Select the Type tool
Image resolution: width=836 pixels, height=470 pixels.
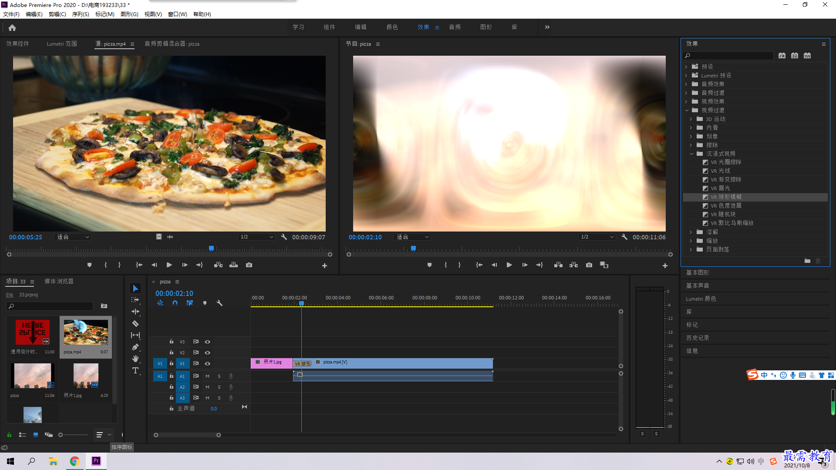tap(135, 370)
